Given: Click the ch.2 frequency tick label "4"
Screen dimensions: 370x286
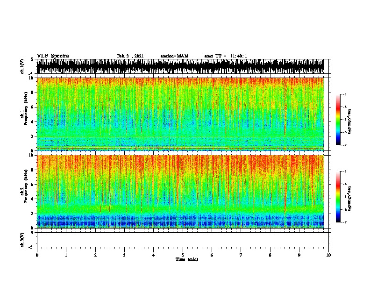Looking at the screenshot, I should pos(33,199).
